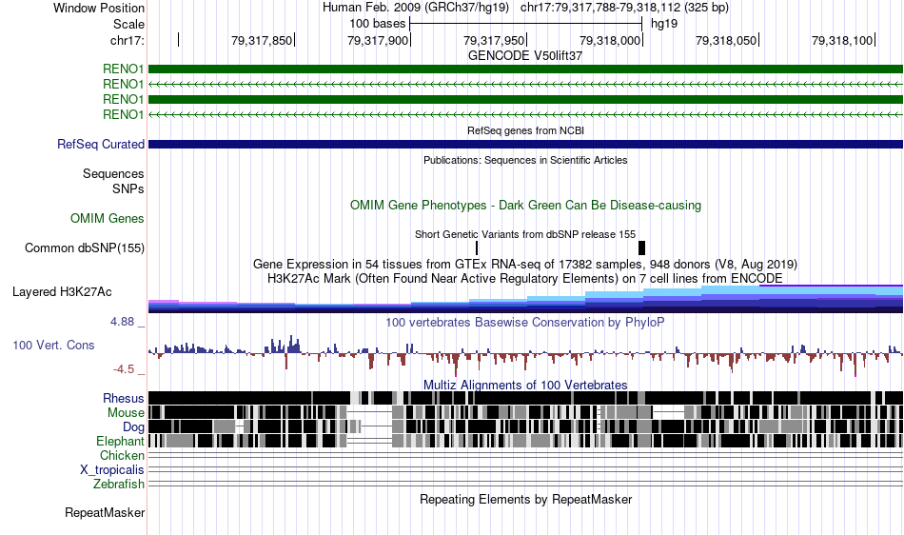Click the Human Feb. 2009 (GRCh37/hg19) assembly text
The height and width of the screenshot is (535, 904).
point(416,8)
